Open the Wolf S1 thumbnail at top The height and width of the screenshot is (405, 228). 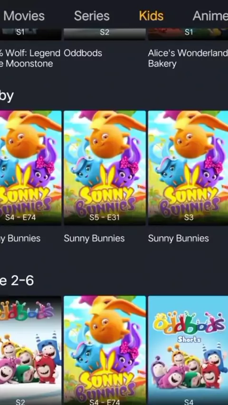[x=30, y=34]
